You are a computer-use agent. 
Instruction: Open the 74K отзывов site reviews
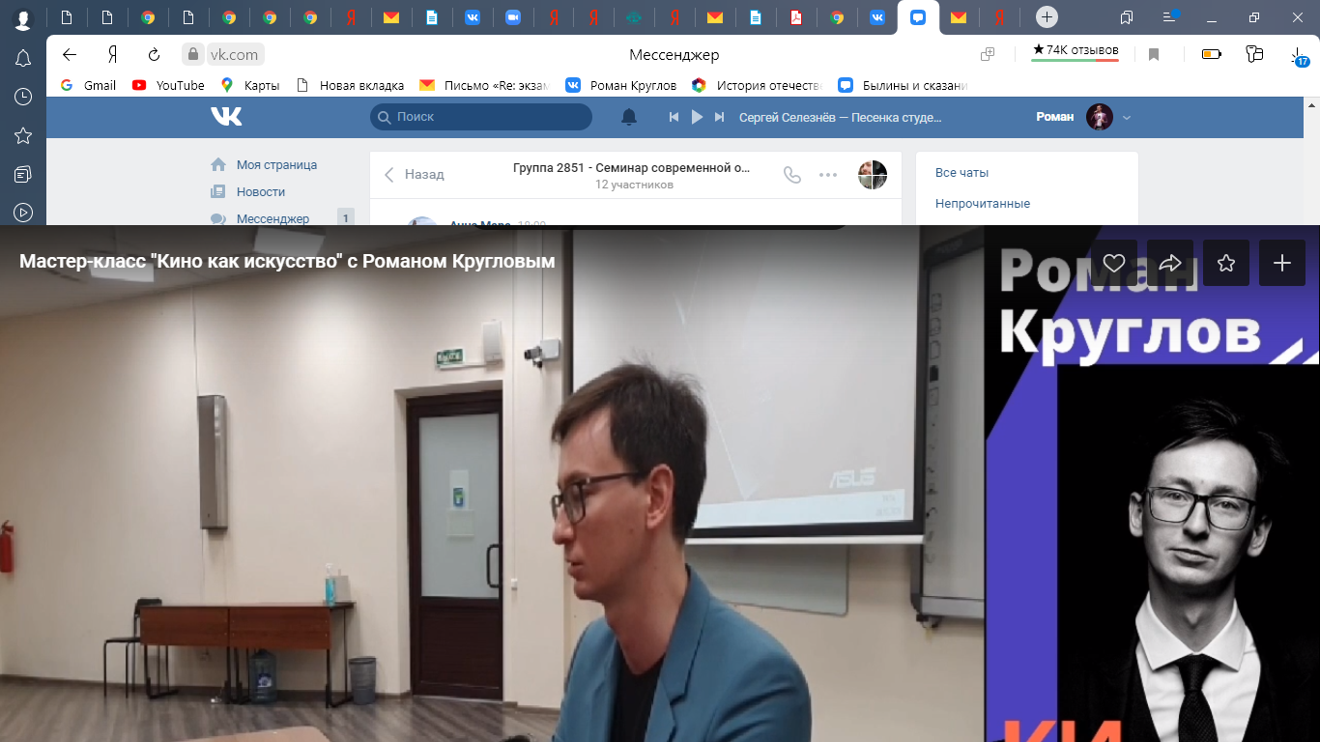[x=1076, y=51]
